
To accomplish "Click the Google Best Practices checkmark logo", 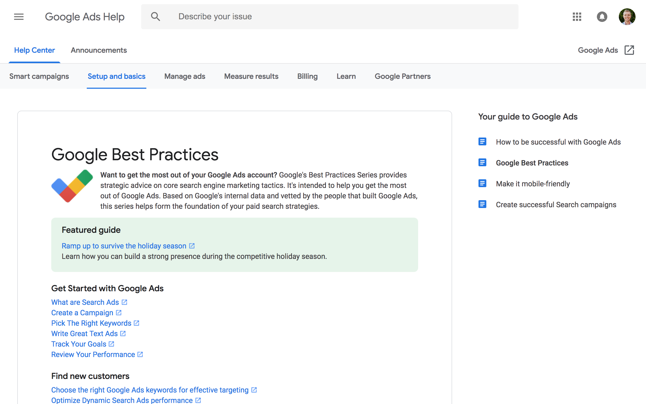I will click(72, 186).
